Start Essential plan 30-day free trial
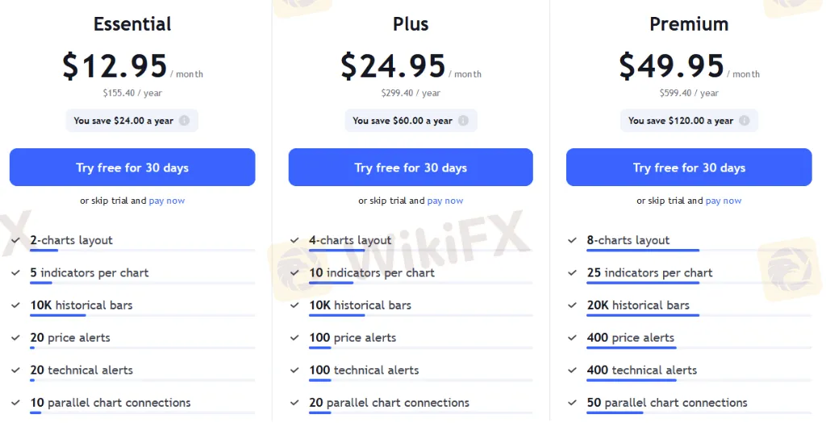The image size is (826, 423). tap(132, 168)
